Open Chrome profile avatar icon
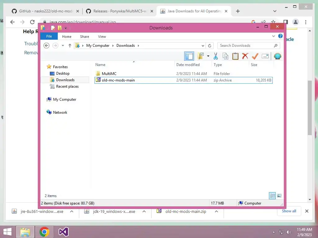Image resolution: width=318 pixels, height=238 pixels. click(x=296, y=22)
